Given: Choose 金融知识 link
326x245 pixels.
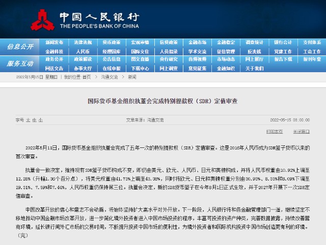Looking at the screenshot, I should pyautogui.click(x=226, y=69).
